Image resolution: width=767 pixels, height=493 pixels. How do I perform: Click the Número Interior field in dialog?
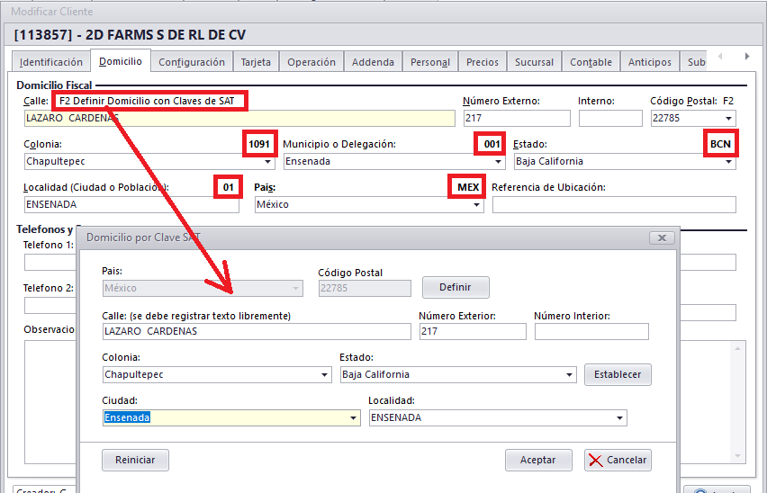click(x=591, y=332)
